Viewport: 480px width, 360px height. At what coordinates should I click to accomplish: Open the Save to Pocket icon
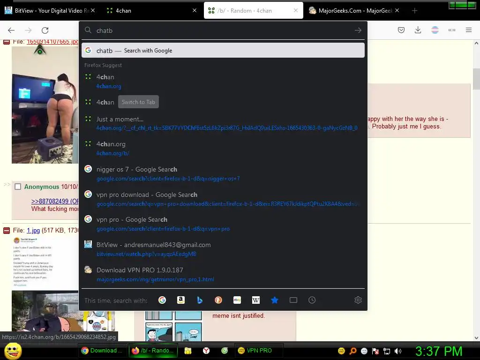(x=401, y=30)
